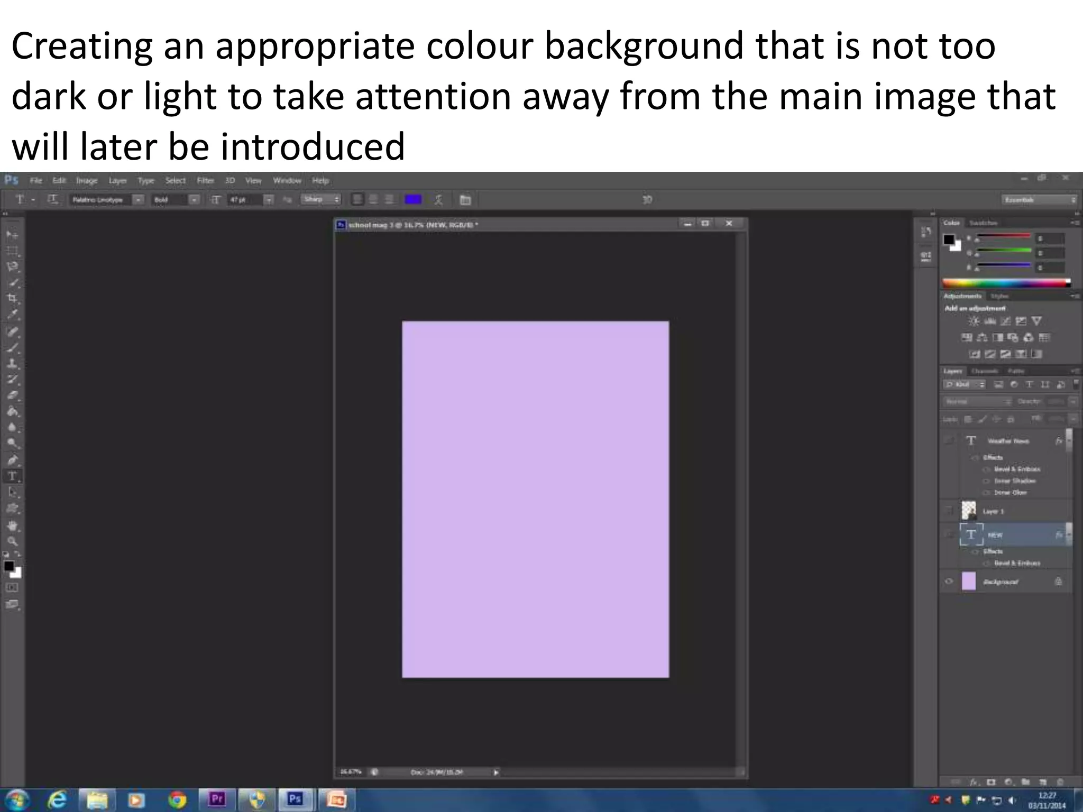The width and height of the screenshot is (1083, 812).
Task: Select the Horizontal Type tool
Action: coord(12,476)
